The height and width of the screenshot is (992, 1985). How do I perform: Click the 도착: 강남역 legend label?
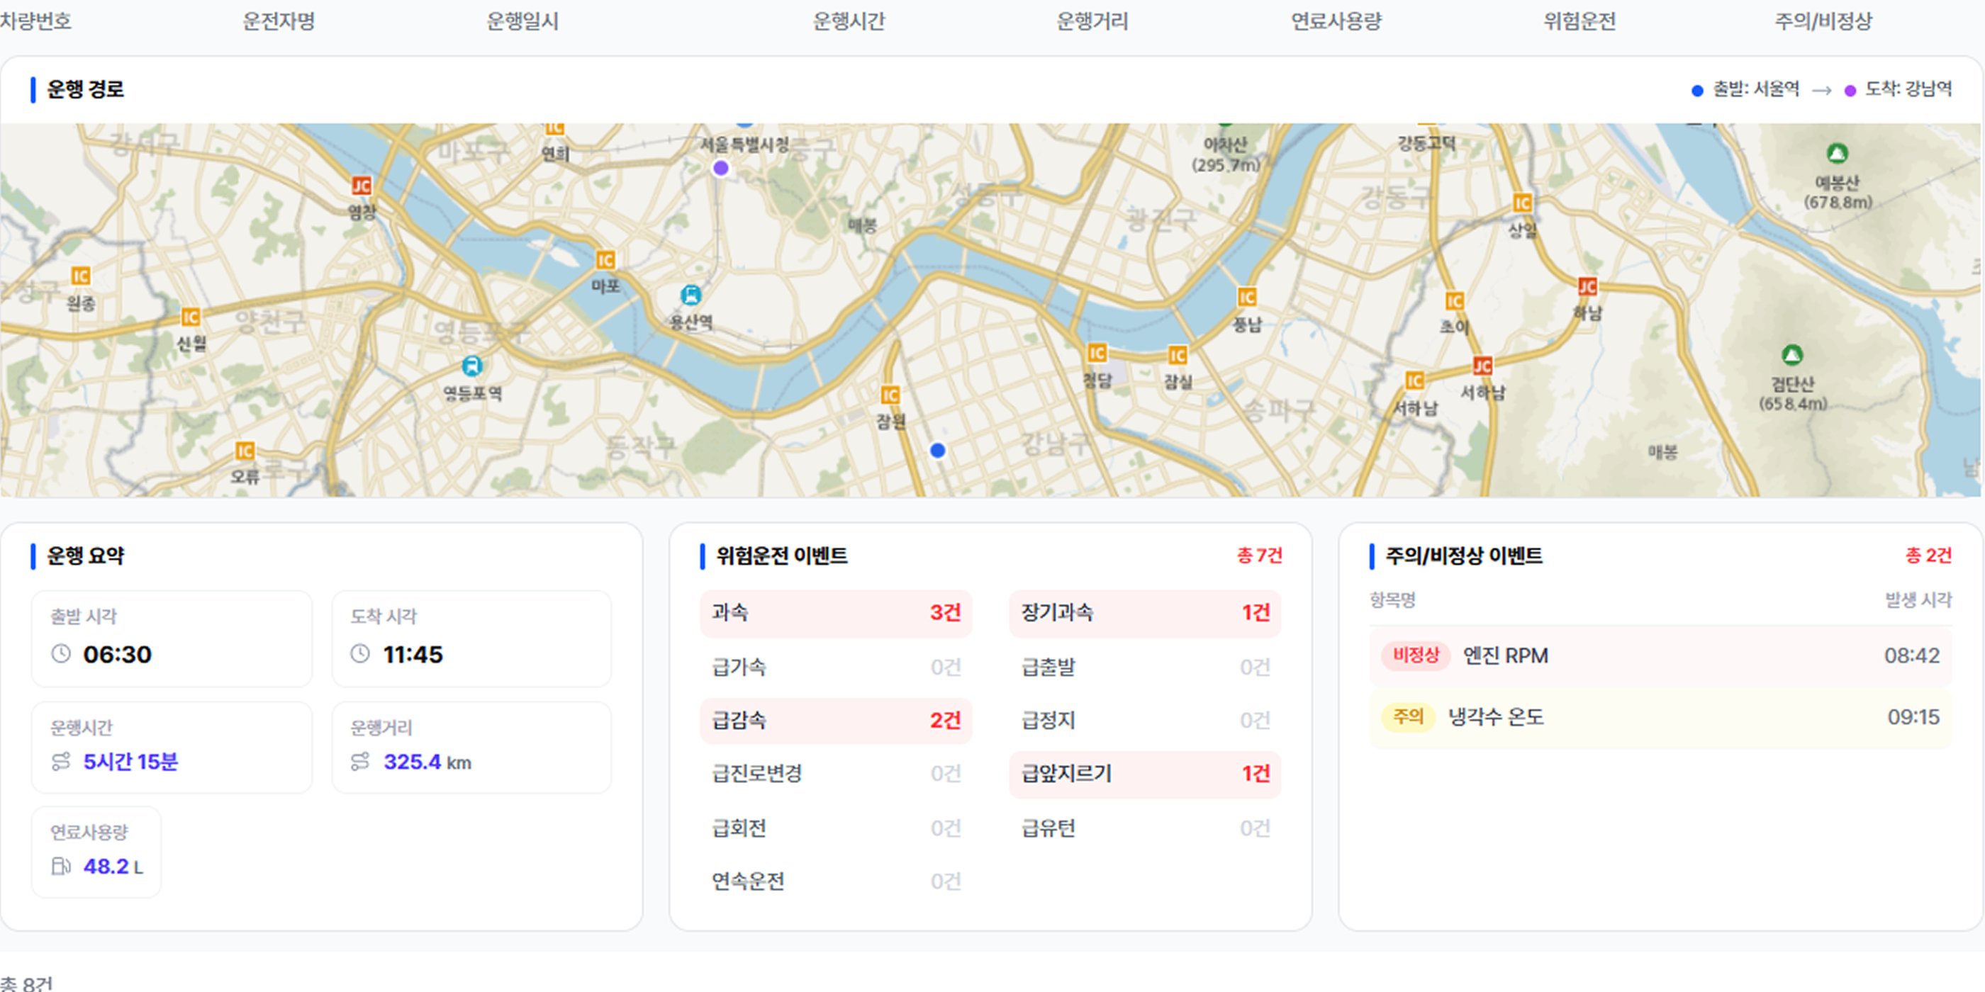tap(1908, 89)
